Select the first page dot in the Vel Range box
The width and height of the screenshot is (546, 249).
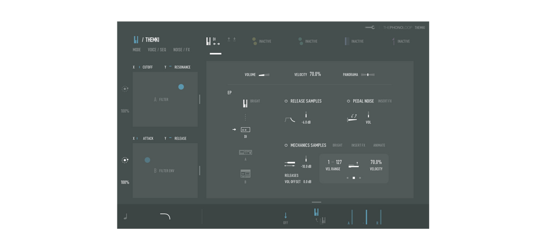(x=348, y=178)
